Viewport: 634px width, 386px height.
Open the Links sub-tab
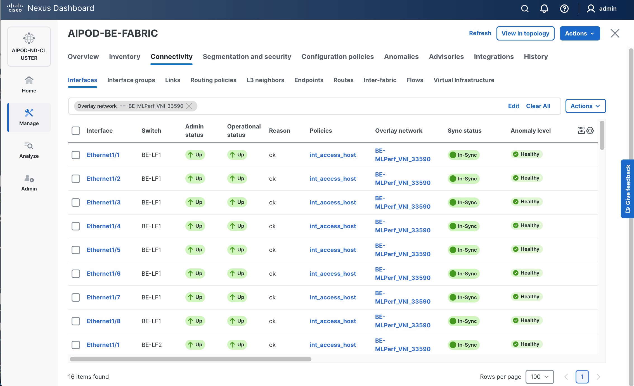pyautogui.click(x=172, y=80)
